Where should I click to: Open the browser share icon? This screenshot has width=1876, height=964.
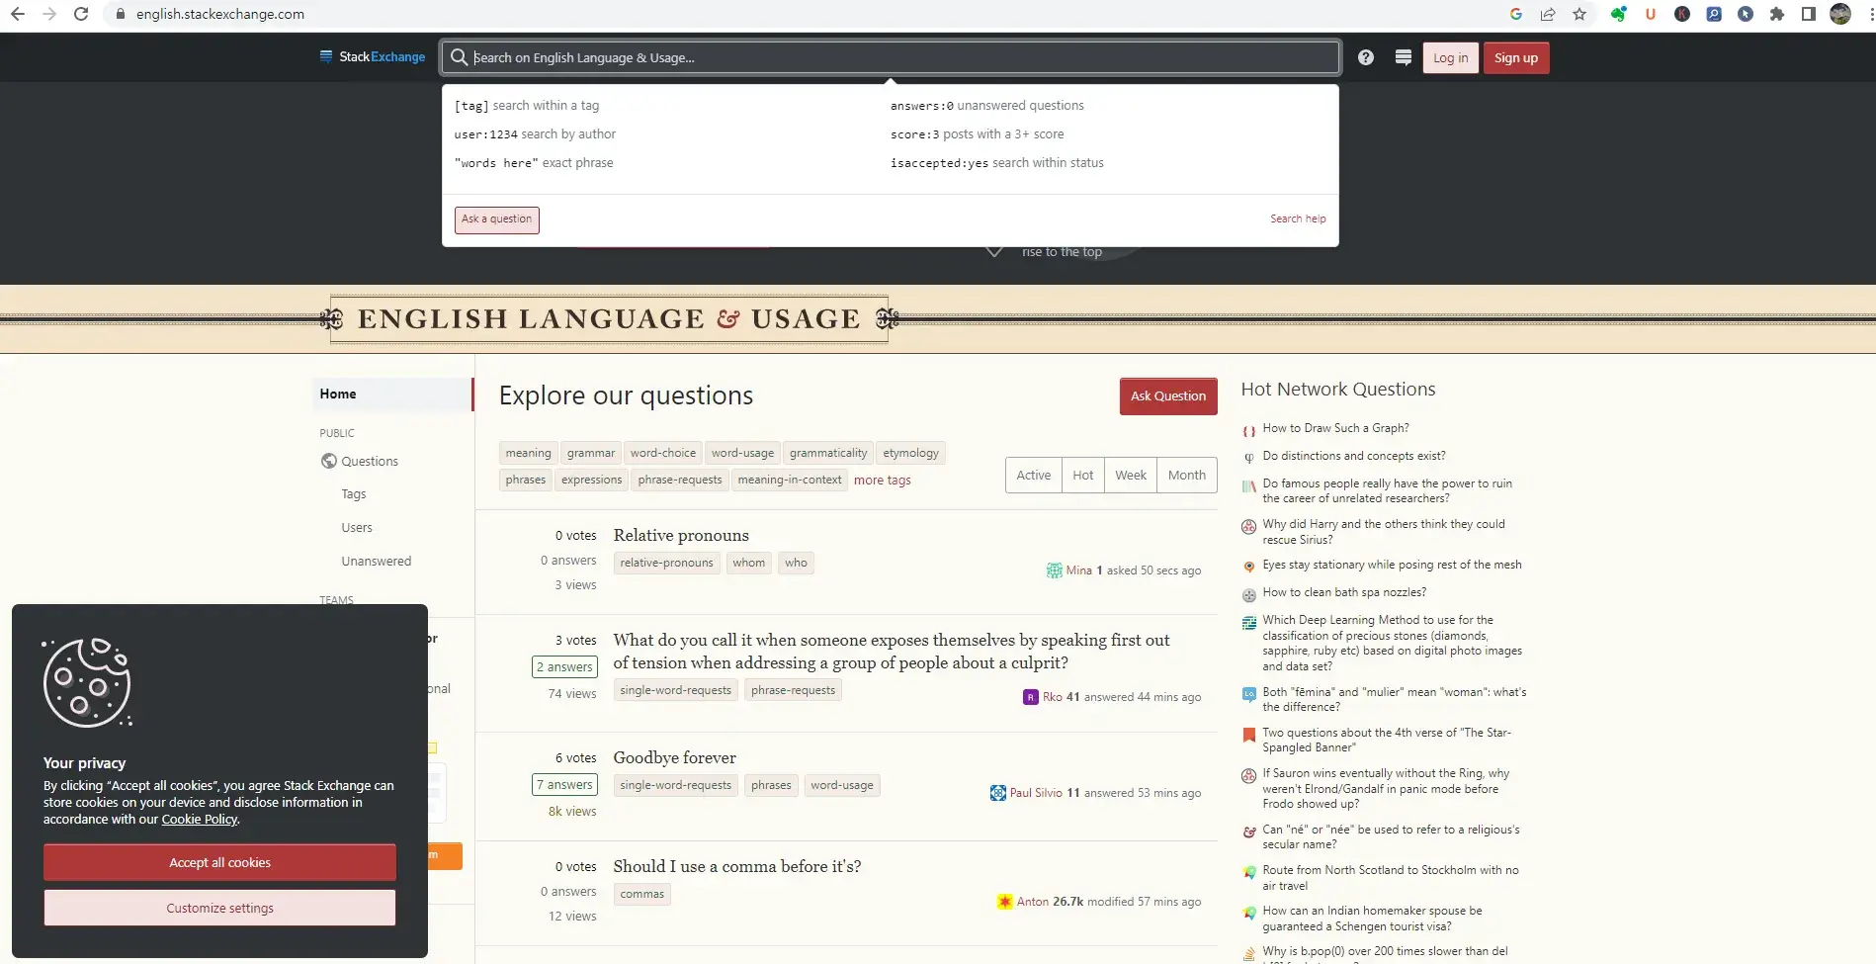click(x=1548, y=14)
